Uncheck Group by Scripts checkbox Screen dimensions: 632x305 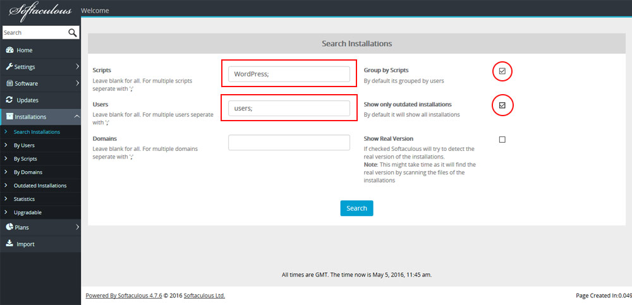[x=502, y=71]
